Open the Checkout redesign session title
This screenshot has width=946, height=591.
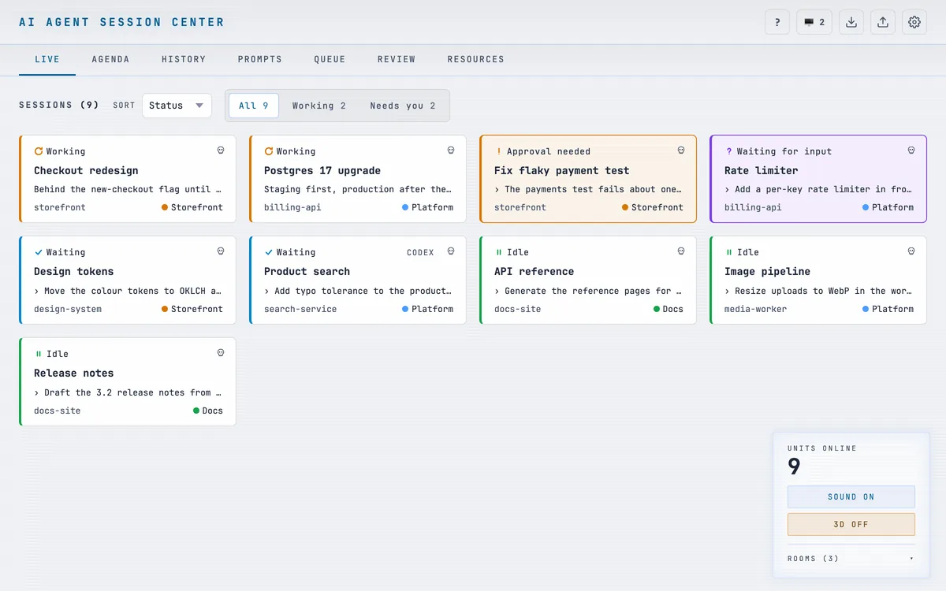click(x=86, y=170)
